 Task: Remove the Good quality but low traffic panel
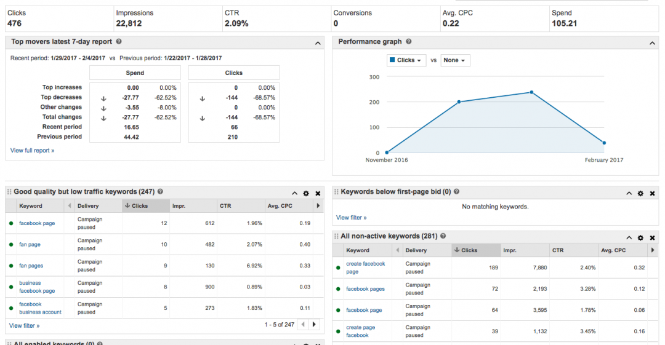[x=318, y=192]
